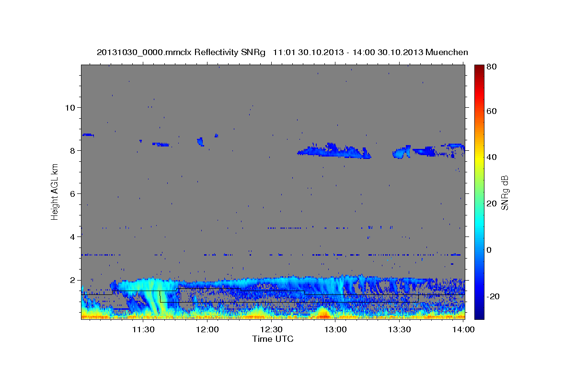Click the height tick label 8
575x383 pixels.
[71, 150]
